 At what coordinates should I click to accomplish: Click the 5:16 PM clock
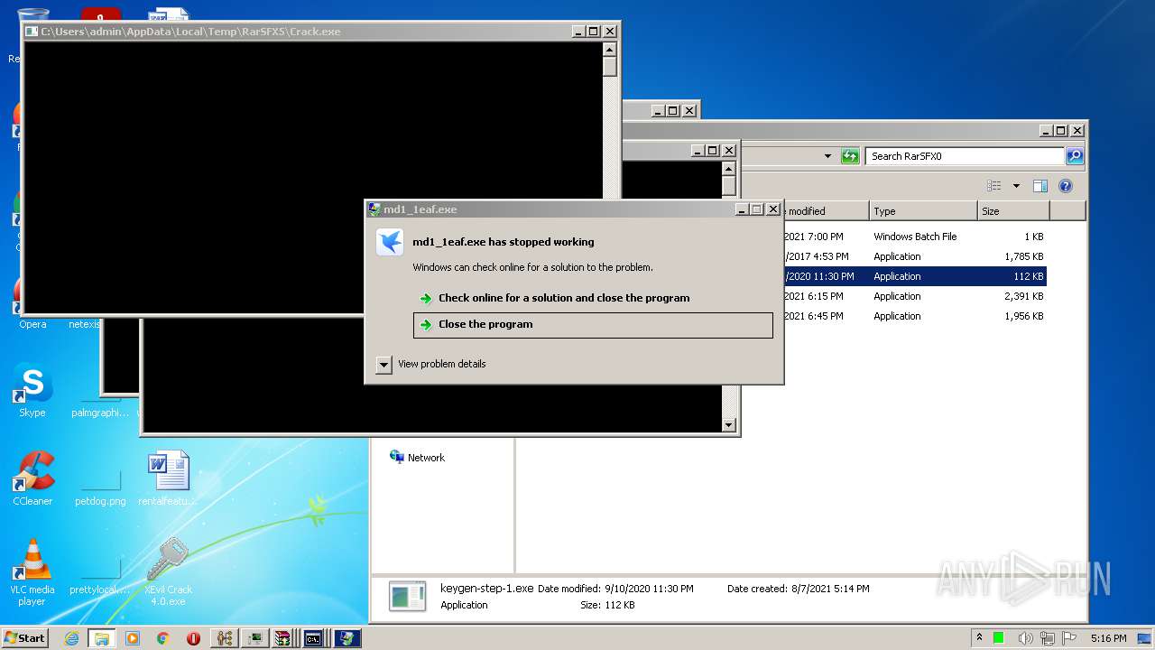pyautogui.click(x=1108, y=638)
